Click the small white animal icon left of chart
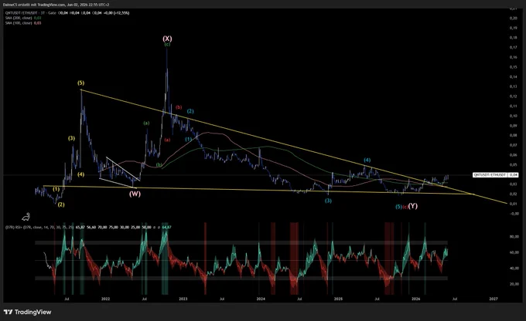 pyautogui.click(x=26, y=218)
